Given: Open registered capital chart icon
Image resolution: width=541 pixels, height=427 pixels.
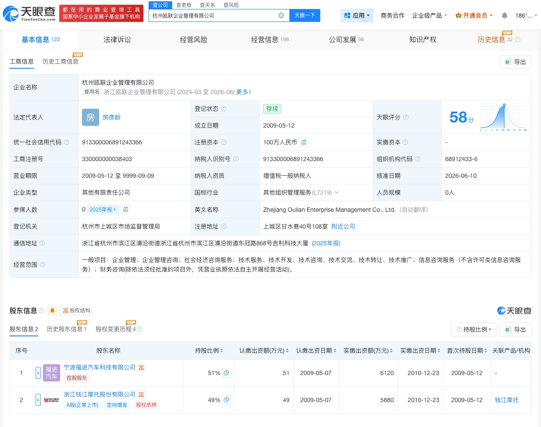Looking at the screenshot, I should [x=304, y=142].
